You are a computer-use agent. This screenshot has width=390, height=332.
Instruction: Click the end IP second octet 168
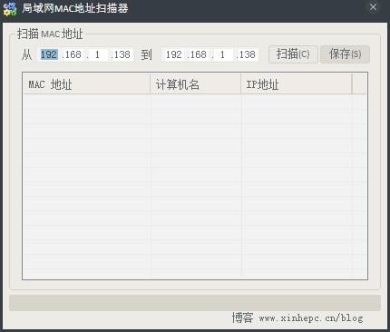(x=198, y=54)
